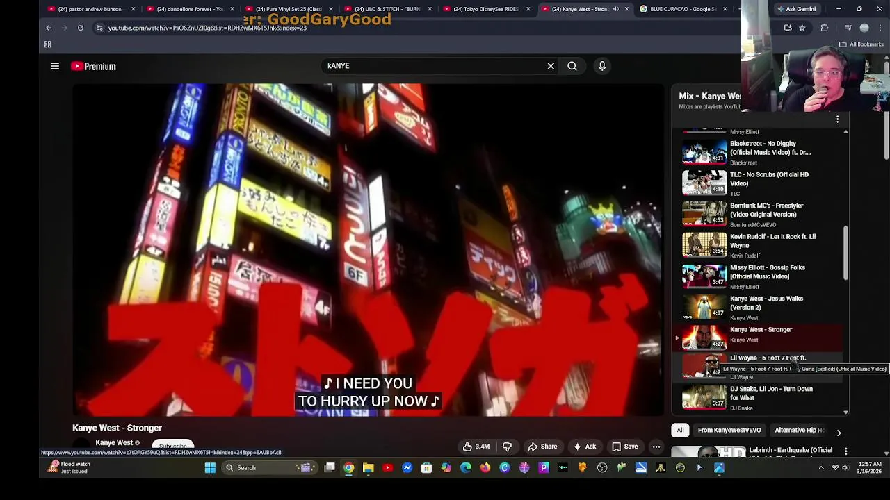Screen dimensions: 890x500
Task: Open Ask Gemini button
Action: 796,9
